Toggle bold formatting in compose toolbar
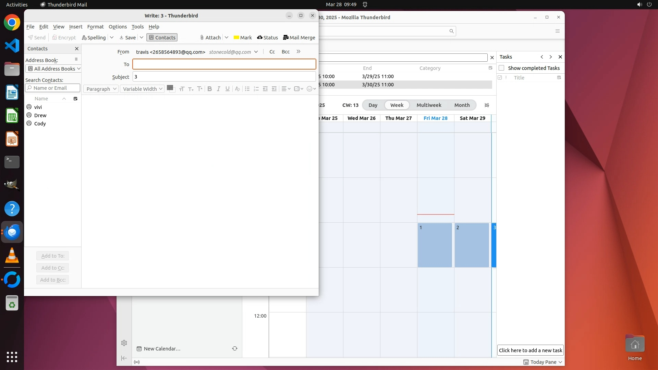Image resolution: width=658 pixels, height=370 pixels. click(209, 89)
